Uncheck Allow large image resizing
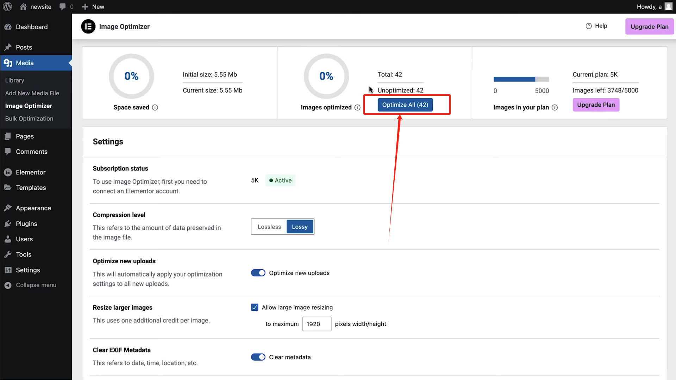676x380 pixels. pos(255,307)
